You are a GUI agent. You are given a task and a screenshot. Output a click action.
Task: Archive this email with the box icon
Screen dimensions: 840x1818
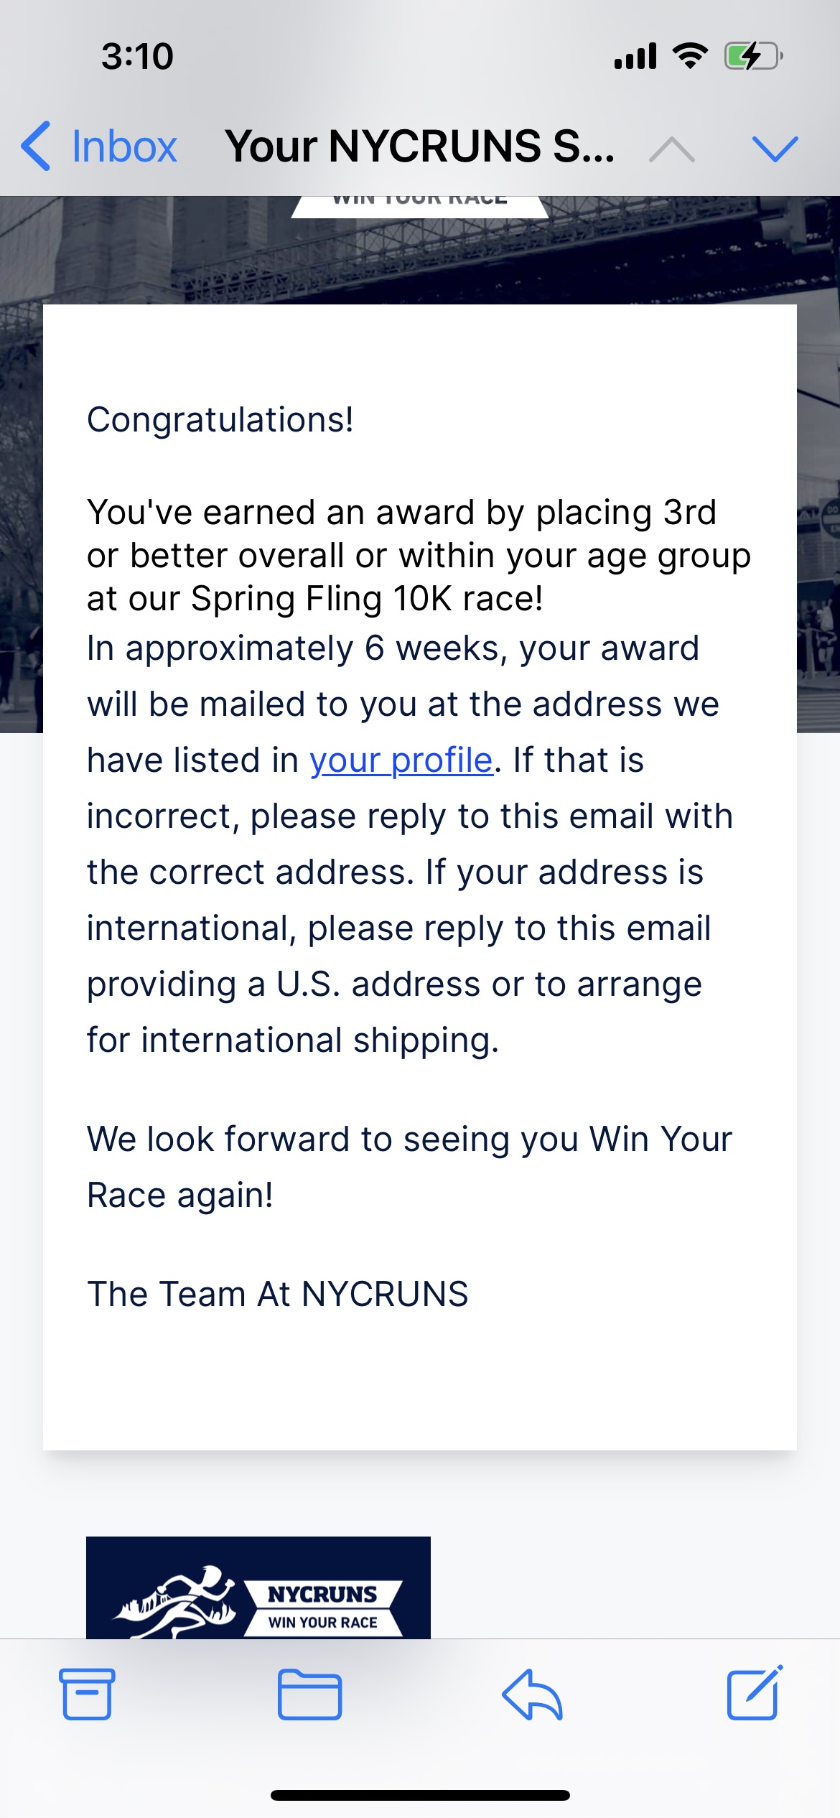(87, 1695)
